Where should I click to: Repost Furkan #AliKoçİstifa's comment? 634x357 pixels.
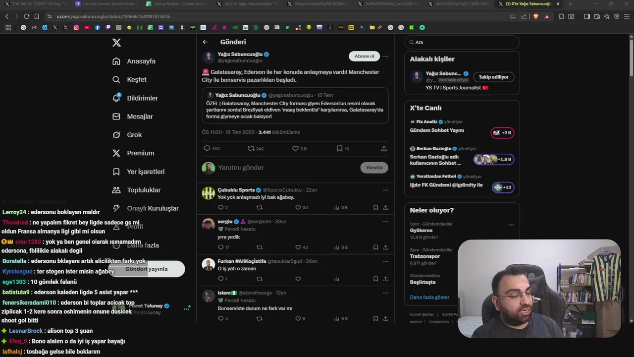(259, 279)
